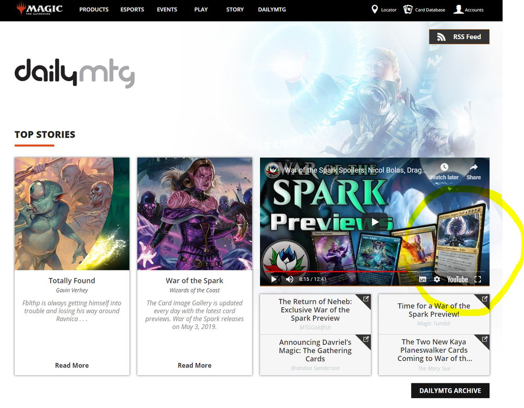The width and height of the screenshot is (524, 408).
Task: Click the RSS Feed button
Action: point(459,37)
